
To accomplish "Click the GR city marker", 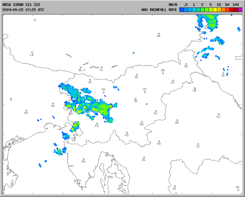I will click(159, 34).
